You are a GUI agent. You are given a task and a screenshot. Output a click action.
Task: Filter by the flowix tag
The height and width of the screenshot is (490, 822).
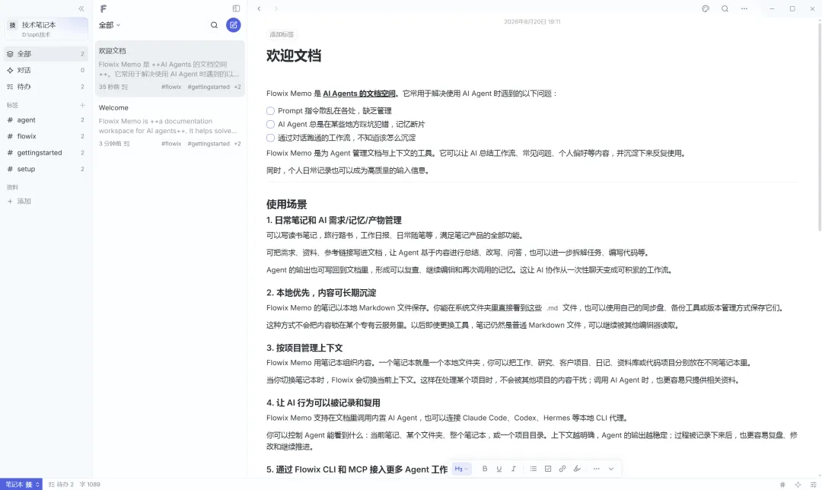[46, 136]
